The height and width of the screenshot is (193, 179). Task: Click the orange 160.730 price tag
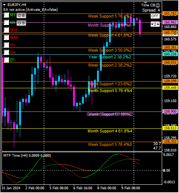[170, 33]
